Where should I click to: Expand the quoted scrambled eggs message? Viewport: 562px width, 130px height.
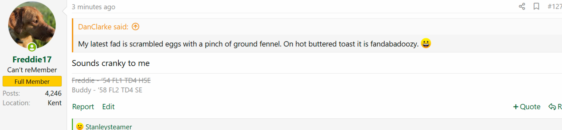pos(248,44)
